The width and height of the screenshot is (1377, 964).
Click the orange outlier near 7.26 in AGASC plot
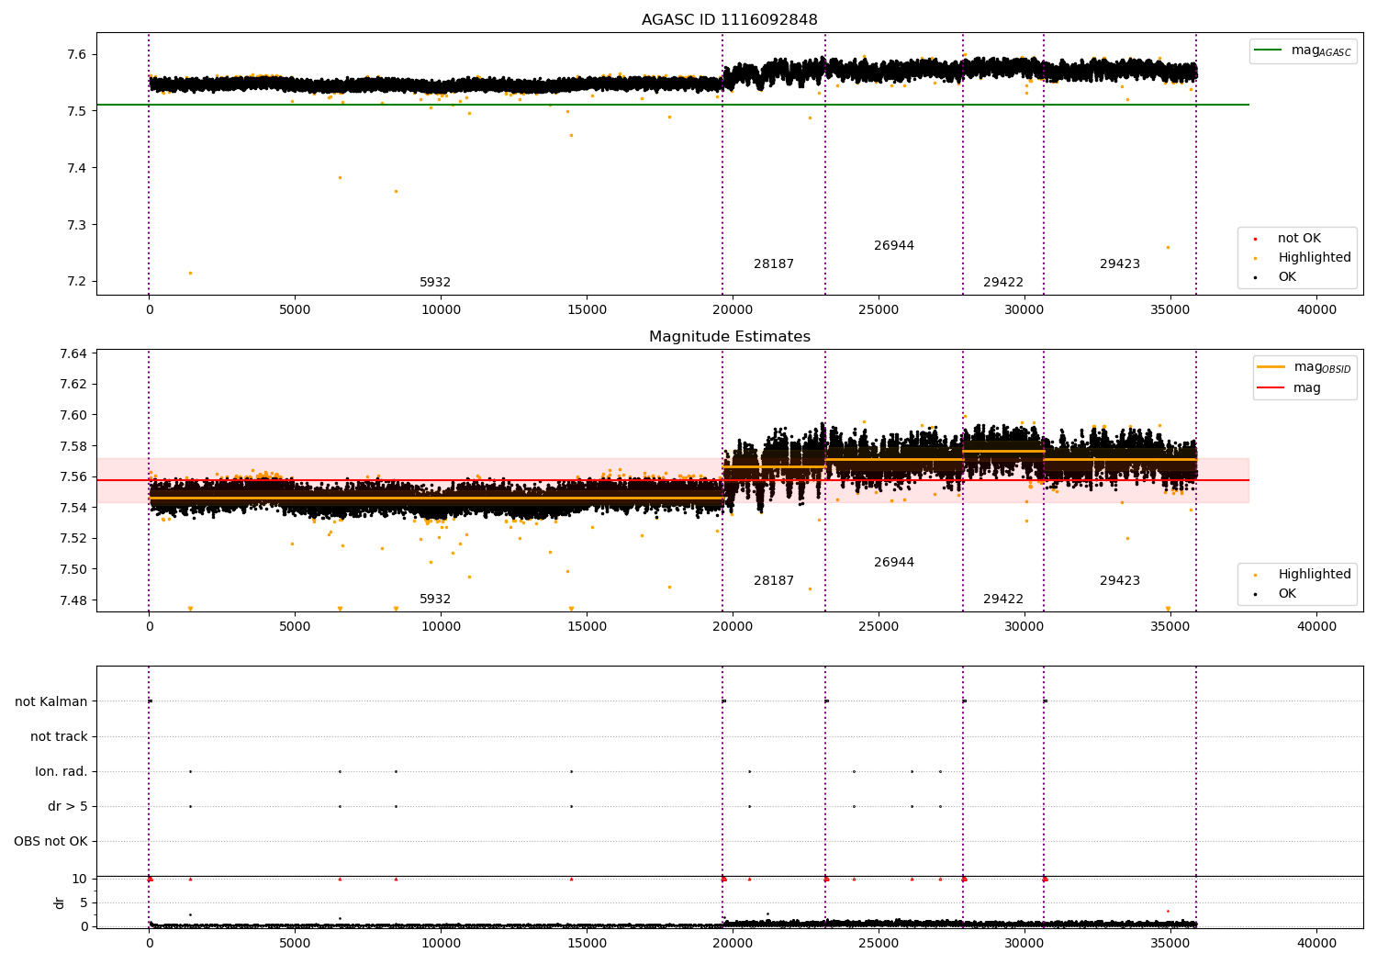1168,247
